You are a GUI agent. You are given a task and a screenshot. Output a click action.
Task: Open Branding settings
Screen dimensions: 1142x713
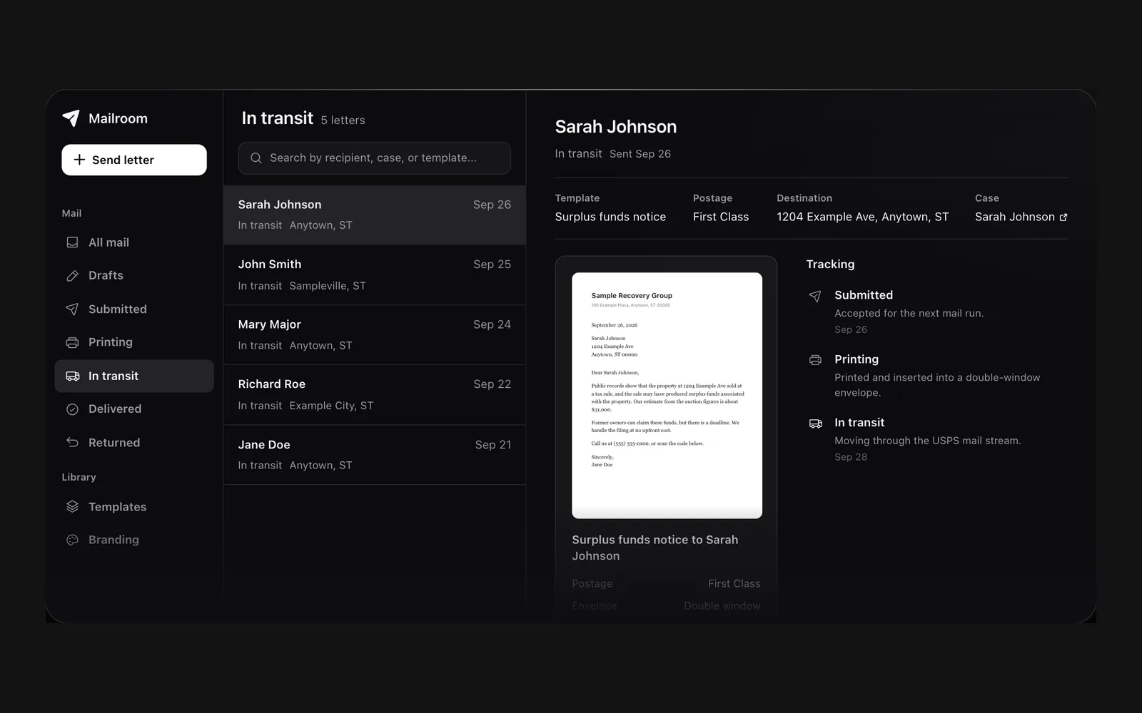134,540
